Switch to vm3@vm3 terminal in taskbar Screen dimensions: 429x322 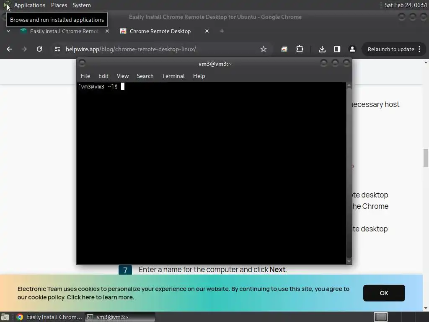point(120,317)
